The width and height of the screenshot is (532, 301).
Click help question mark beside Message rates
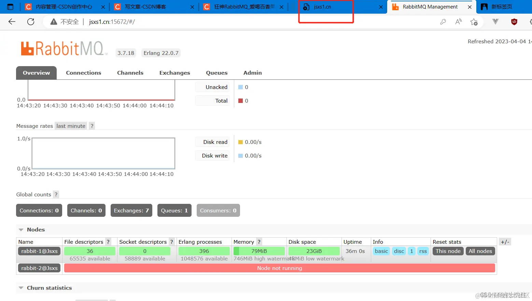[x=92, y=126]
